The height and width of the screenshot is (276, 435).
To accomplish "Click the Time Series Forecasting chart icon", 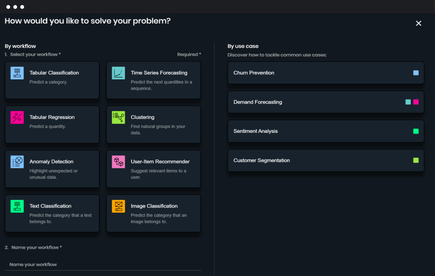I will click(x=118, y=73).
